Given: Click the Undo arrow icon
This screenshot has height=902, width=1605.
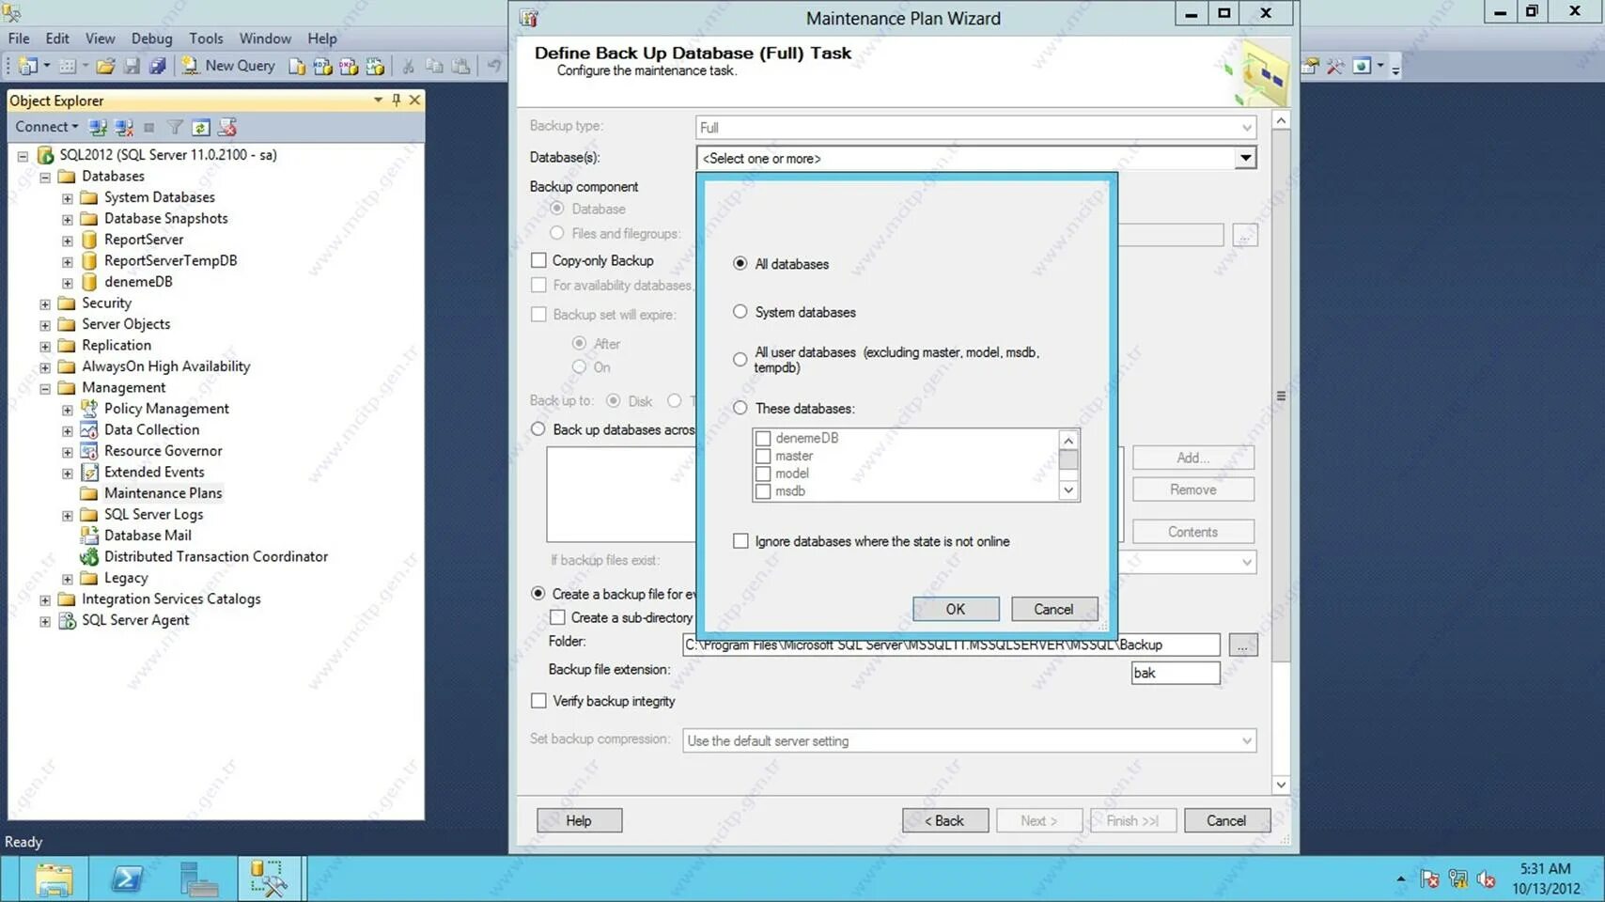Looking at the screenshot, I should [493, 66].
